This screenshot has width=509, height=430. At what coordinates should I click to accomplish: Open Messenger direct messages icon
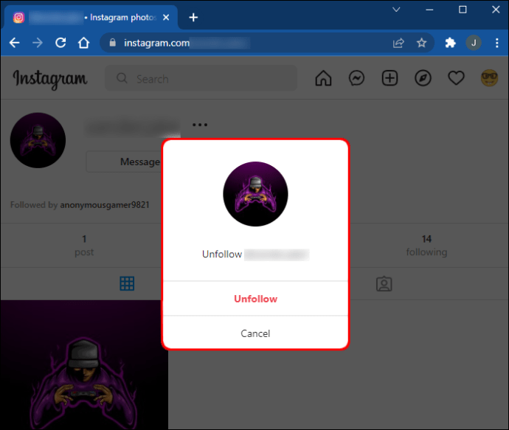[356, 78]
